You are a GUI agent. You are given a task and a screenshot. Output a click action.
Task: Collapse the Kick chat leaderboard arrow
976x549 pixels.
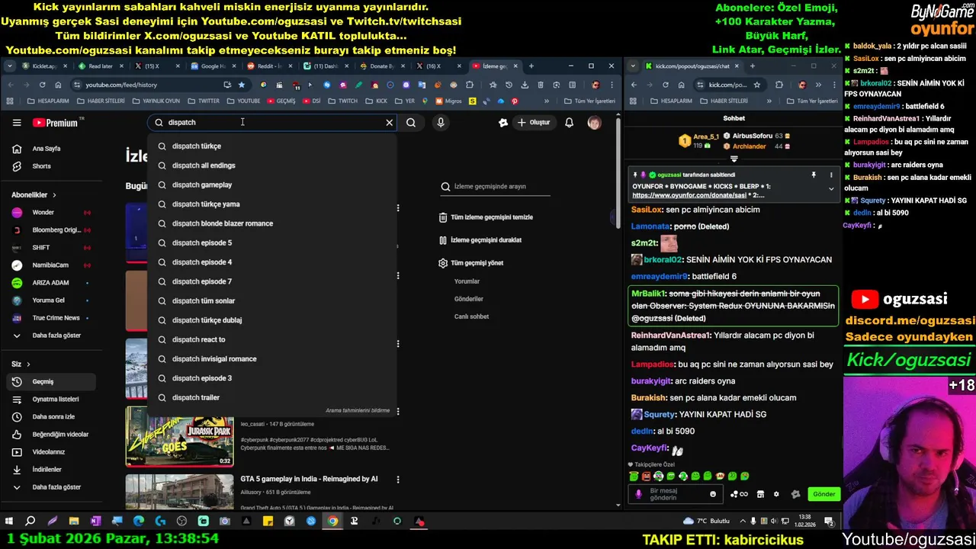point(734,159)
